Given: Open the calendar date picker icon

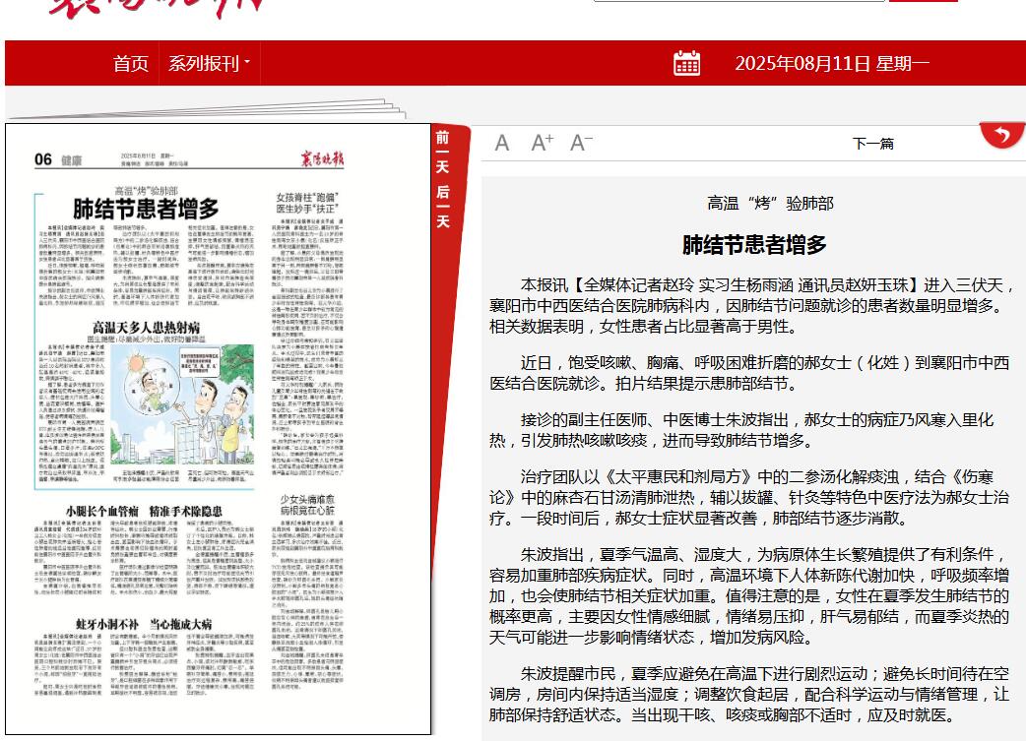Looking at the screenshot, I should [686, 64].
